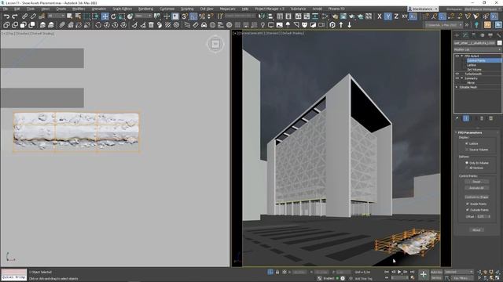The image size is (503, 282).
Task: Restrict transform to XY plane
Action: (405, 16)
